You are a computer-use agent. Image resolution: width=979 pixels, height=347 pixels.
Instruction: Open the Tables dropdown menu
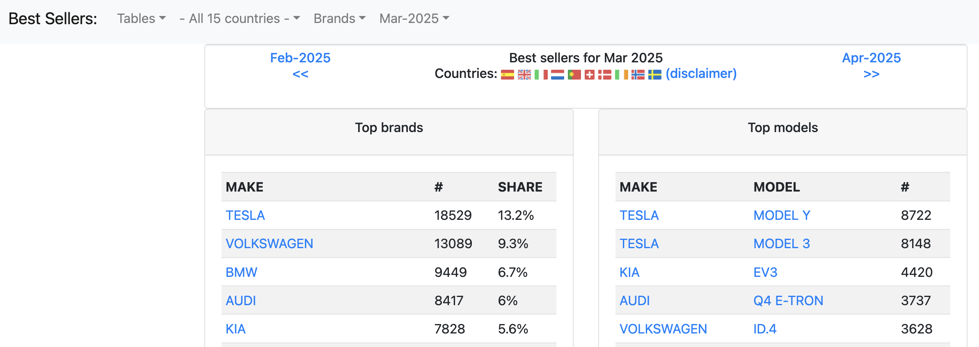click(x=141, y=18)
